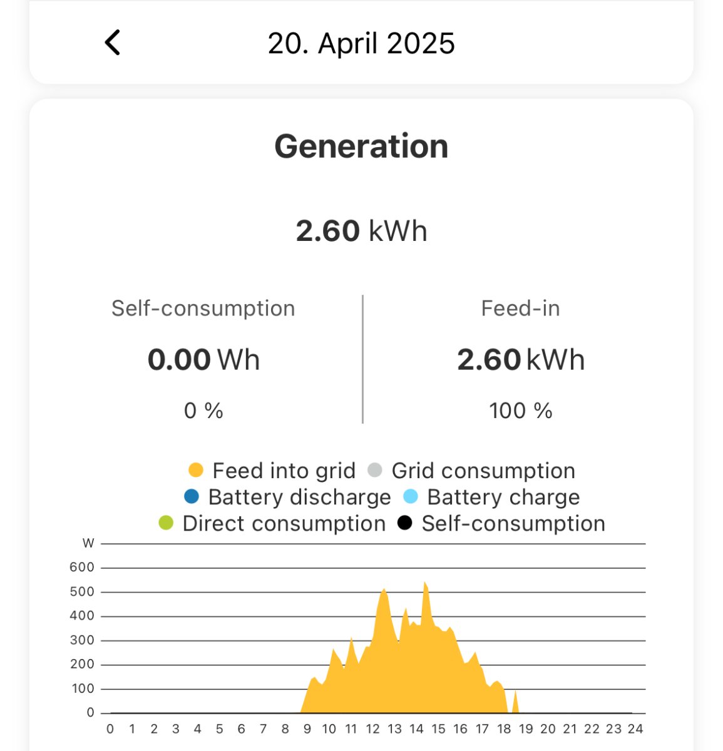Open the date picker for 20. April 2025
Image resolution: width=723 pixels, height=751 pixels.
(x=361, y=44)
